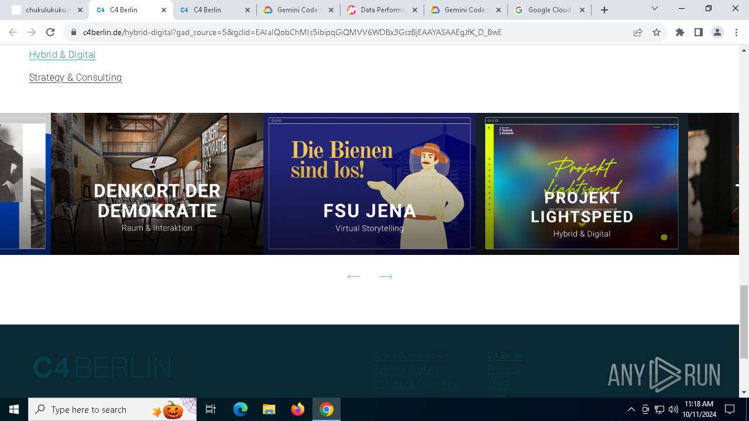Open File Explorer from the taskbar
Image resolution: width=749 pixels, height=421 pixels.
269,409
